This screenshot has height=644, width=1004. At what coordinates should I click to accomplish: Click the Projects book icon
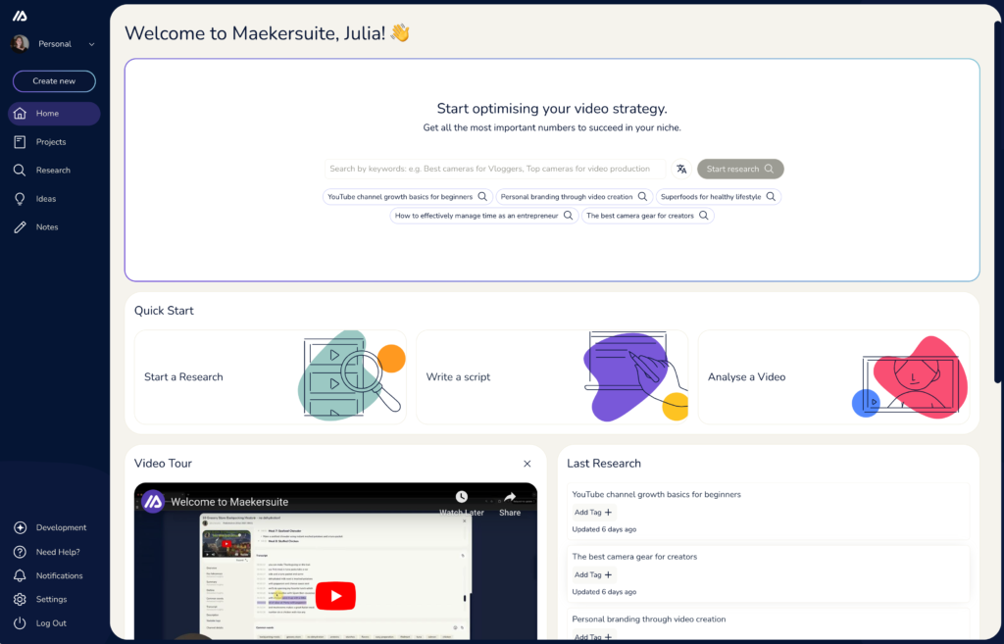tap(20, 142)
